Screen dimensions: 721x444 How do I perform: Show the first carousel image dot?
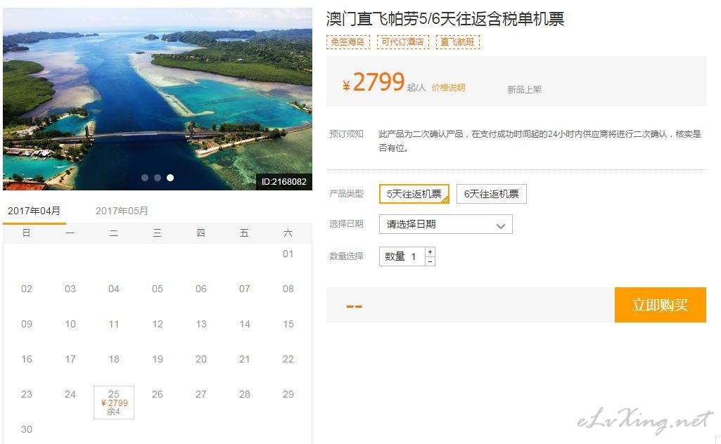[x=145, y=178]
